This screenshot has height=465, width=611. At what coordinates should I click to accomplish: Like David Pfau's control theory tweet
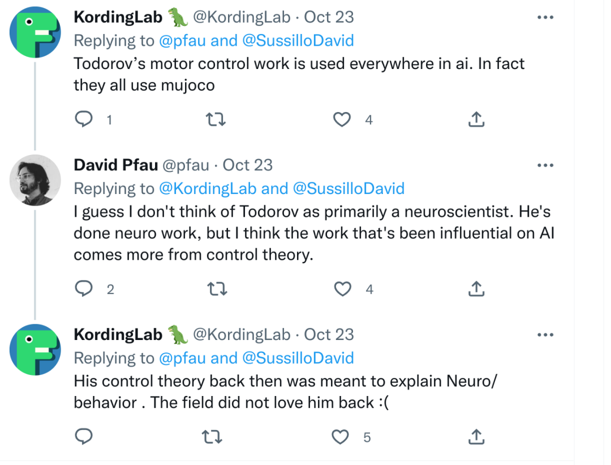[x=342, y=289]
